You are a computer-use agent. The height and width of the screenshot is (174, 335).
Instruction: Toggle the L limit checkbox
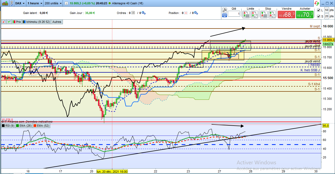(x=319, y=10)
